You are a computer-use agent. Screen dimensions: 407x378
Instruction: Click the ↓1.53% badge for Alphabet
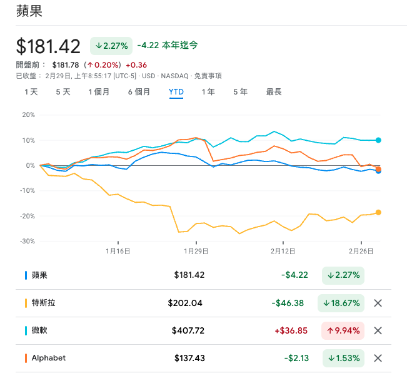point(343,358)
